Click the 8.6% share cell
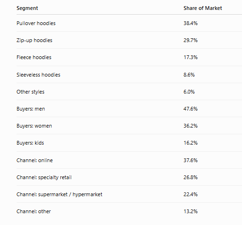The image size is (242, 225). (189, 75)
